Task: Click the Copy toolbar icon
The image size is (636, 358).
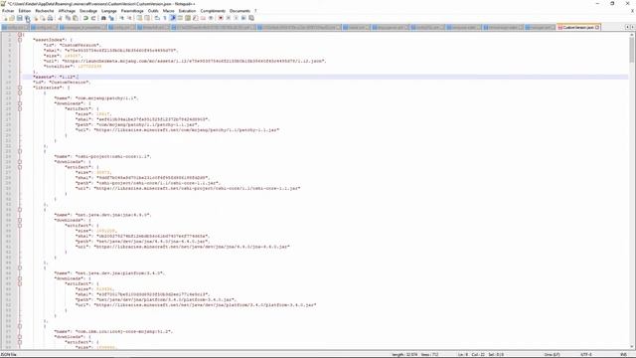Action: [68, 18]
